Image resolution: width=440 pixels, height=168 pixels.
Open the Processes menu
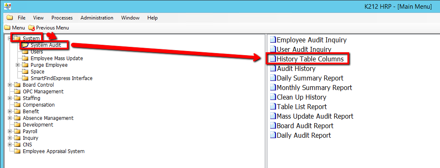(62, 18)
